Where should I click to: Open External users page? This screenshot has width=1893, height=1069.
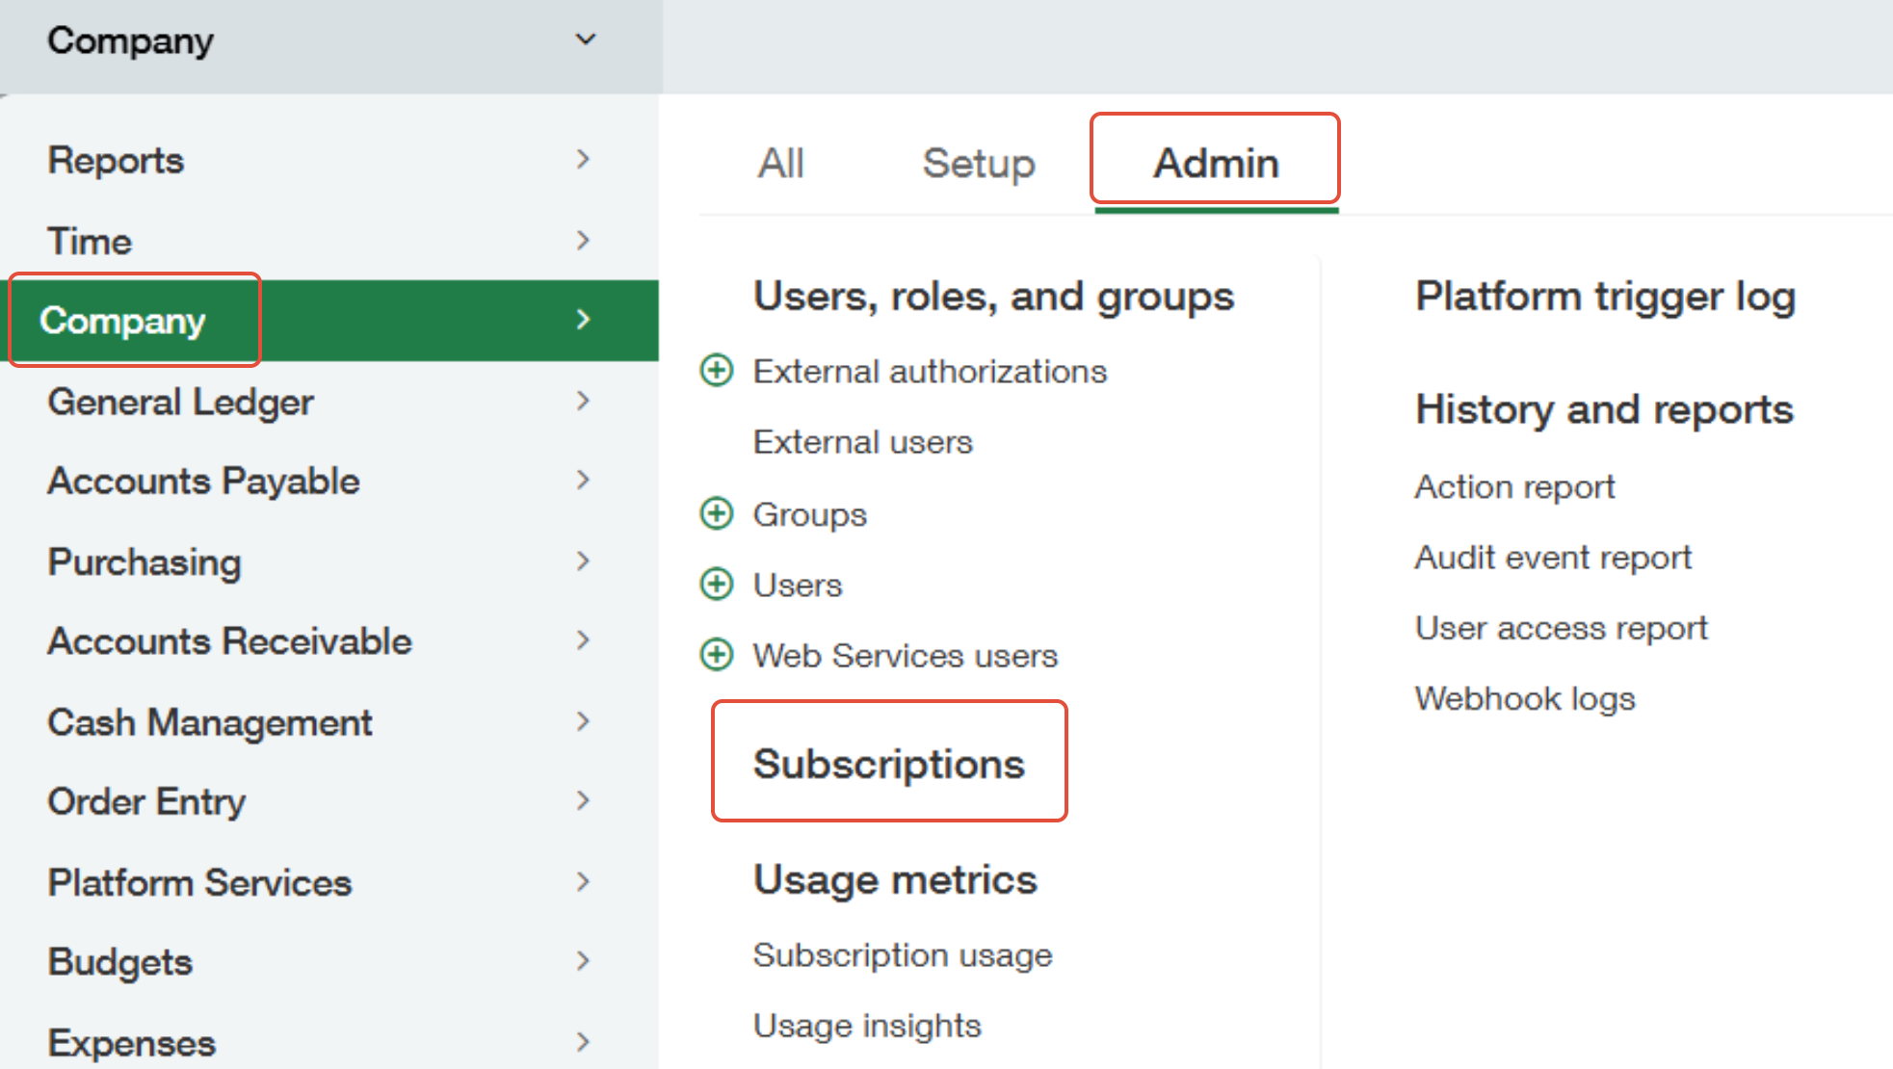click(862, 442)
